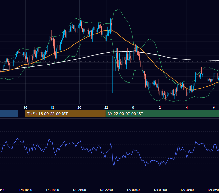The image size is (219, 193).
Task: Click the 18 hour label on price chart axis
Action: point(52,108)
